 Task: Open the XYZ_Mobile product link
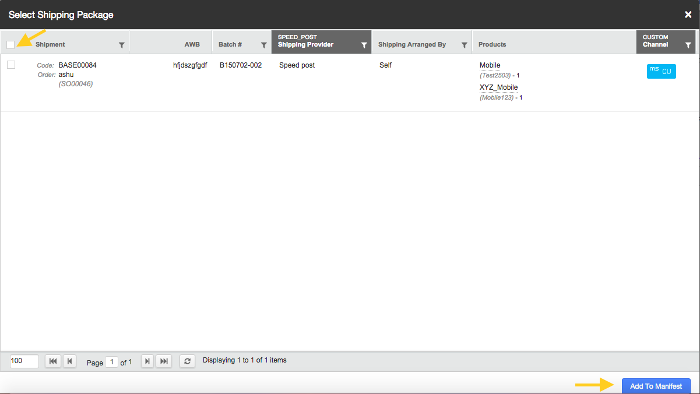(x=499, y=87)
